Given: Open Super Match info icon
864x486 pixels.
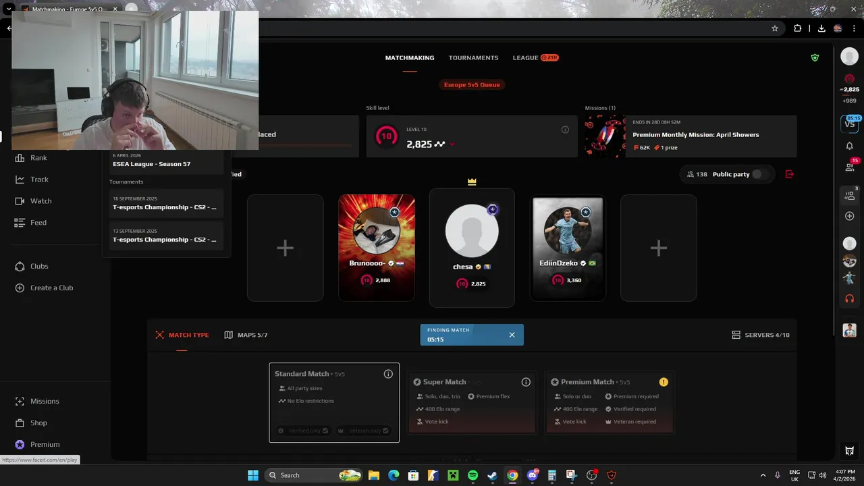Looking at the screenshot, I should coord(526,382).
